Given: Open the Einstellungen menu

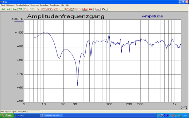Looking at the screenshot, I should point(55,5).
